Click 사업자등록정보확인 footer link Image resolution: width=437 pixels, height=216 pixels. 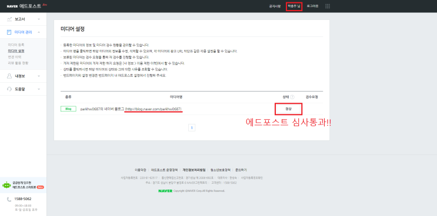click(252, 178)
